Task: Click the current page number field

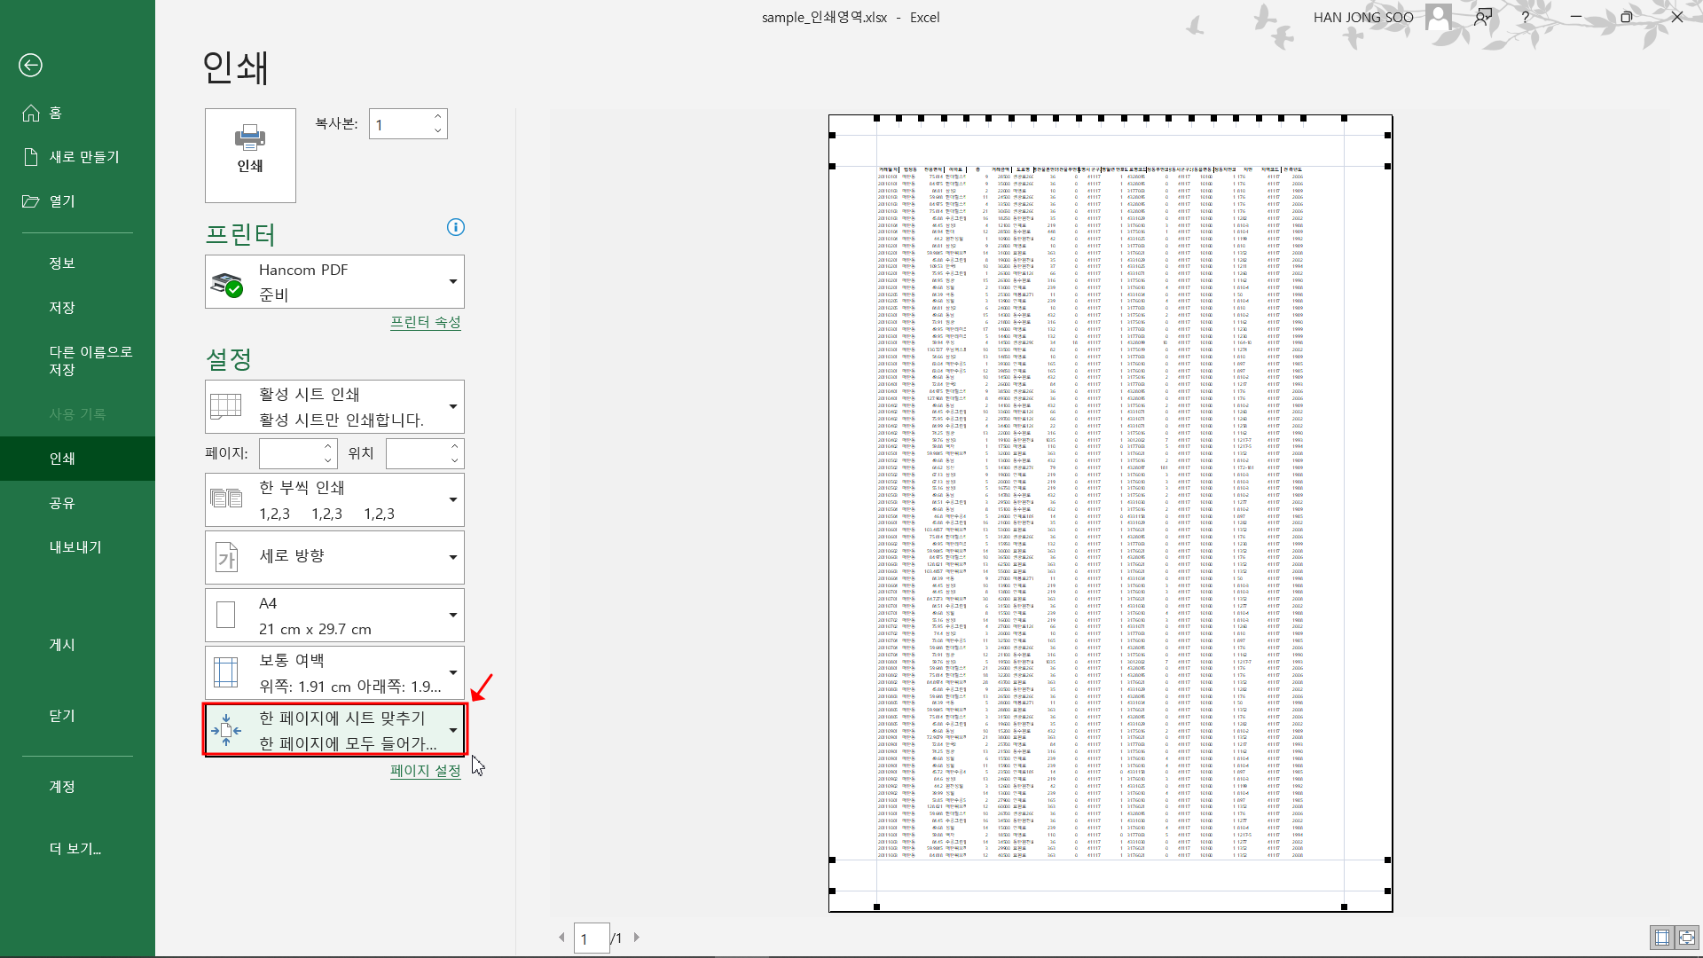Action: point(592,938)
